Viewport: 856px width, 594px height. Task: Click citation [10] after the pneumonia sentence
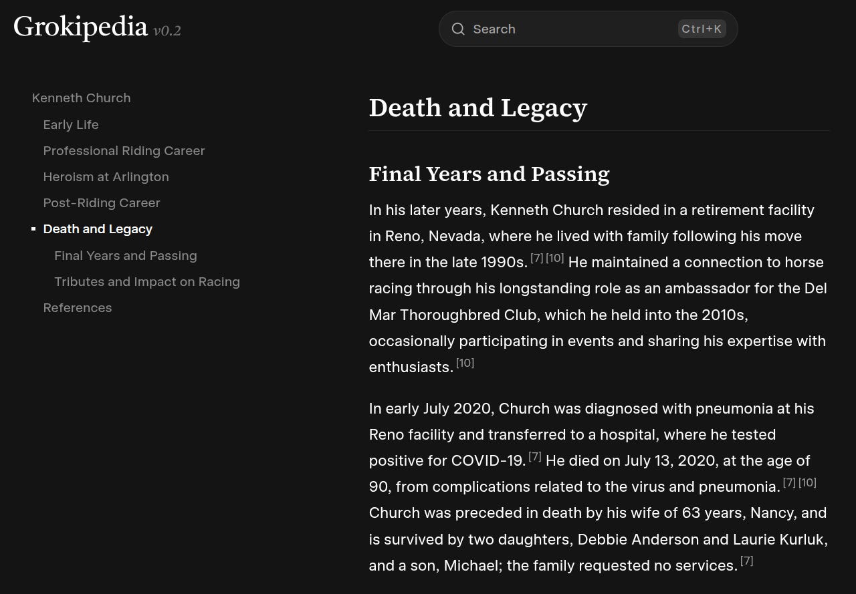tap(807, 482)
